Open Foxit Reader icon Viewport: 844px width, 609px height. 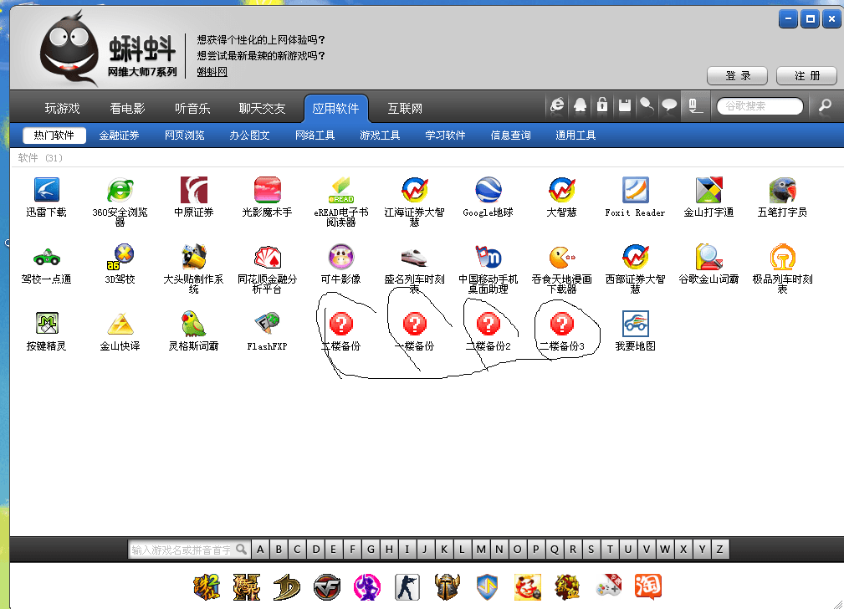tap(635, 191)
